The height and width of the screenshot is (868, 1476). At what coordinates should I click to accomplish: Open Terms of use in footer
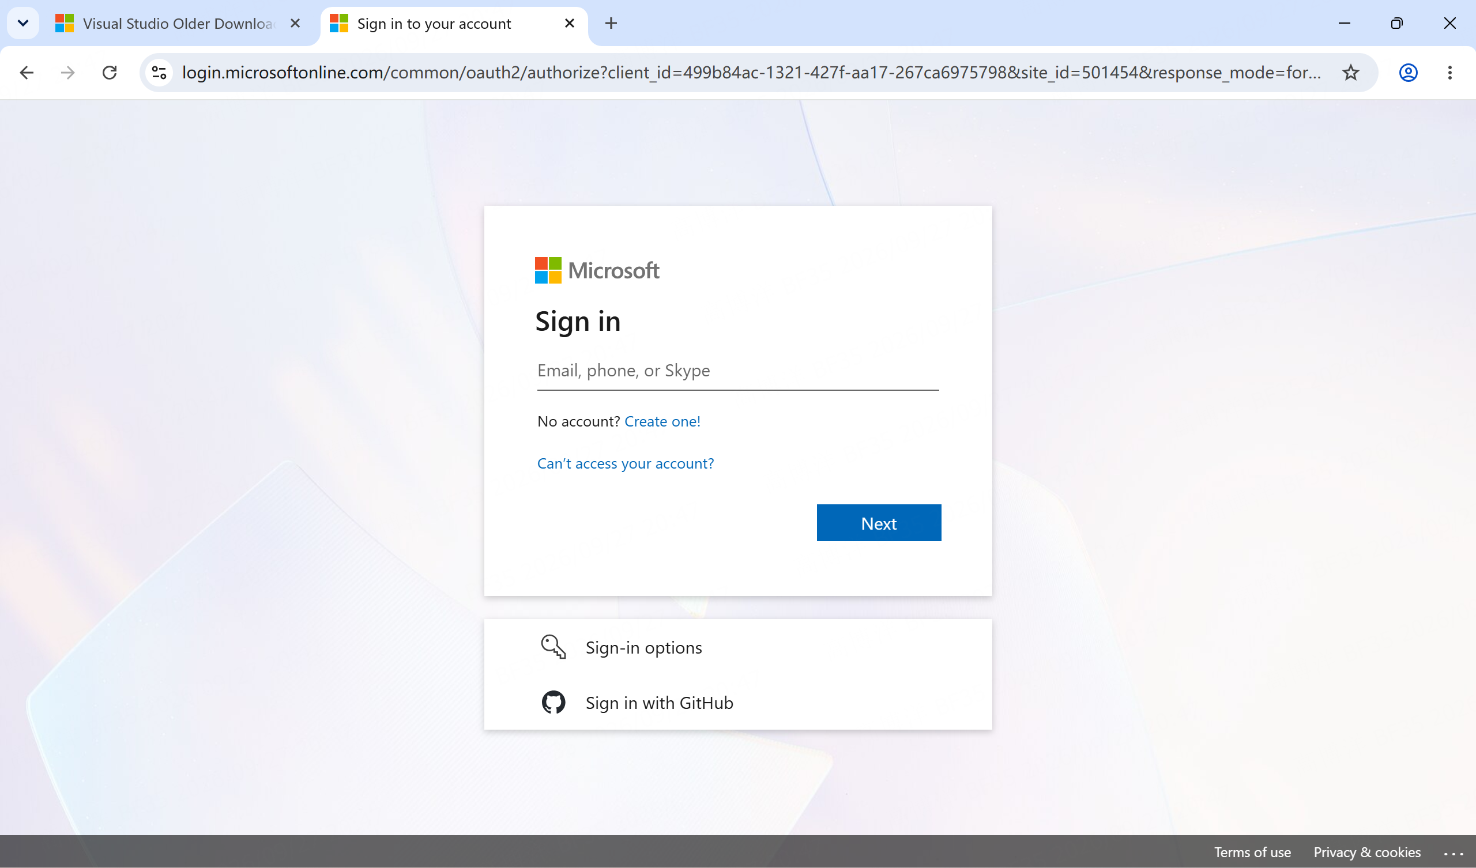pyautogui.click(x=1252, y=852)
